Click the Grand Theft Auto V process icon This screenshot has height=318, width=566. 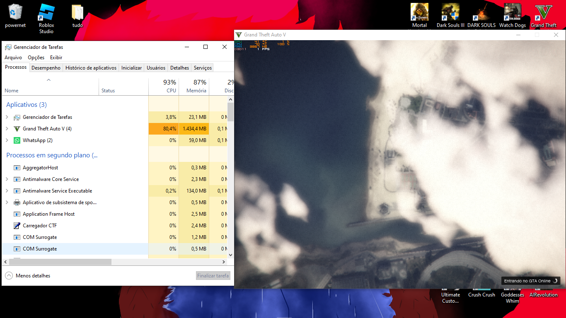tap(17, 129)
